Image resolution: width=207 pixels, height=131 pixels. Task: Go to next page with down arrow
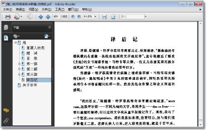click(48, 17)
